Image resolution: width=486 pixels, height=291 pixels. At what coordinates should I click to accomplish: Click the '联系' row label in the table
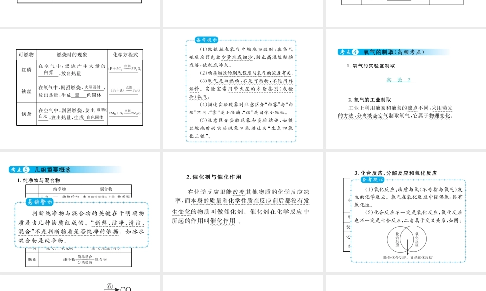coord(32,259)
